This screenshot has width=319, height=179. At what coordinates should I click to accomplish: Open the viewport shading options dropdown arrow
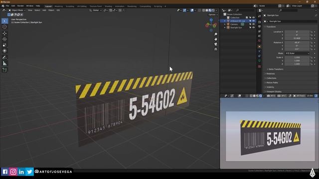coord(216,10)
